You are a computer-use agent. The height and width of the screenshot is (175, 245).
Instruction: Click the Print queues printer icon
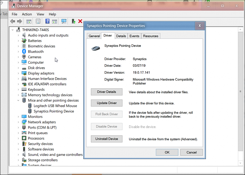pyautogui.click(x=24, y=133)
